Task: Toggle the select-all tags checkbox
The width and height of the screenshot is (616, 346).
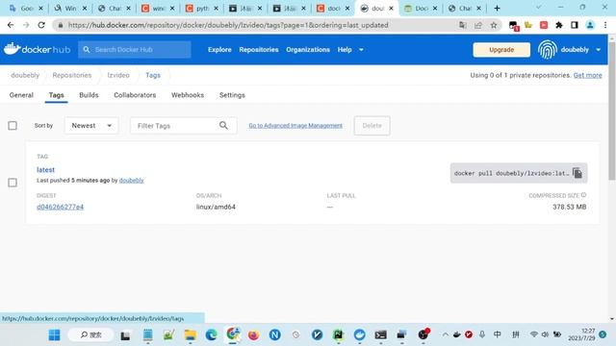Action: tap(13, 126)
